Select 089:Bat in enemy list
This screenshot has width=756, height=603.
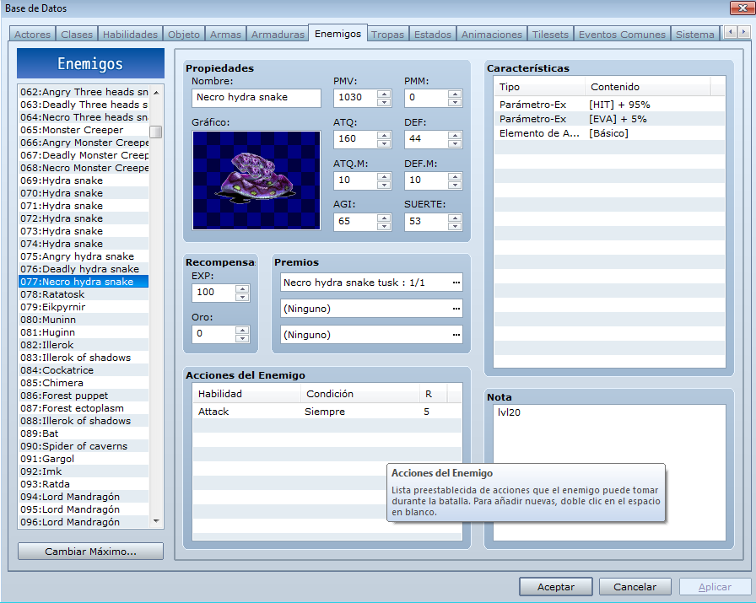click(x=84, y=433)
